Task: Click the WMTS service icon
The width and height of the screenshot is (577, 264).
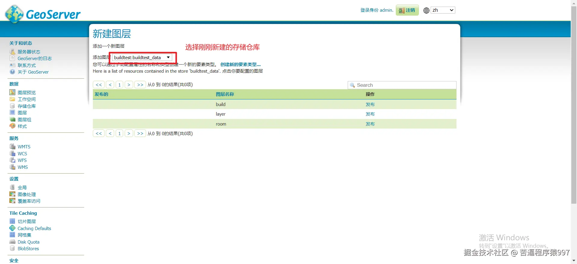Action: [x=12, y=147]
